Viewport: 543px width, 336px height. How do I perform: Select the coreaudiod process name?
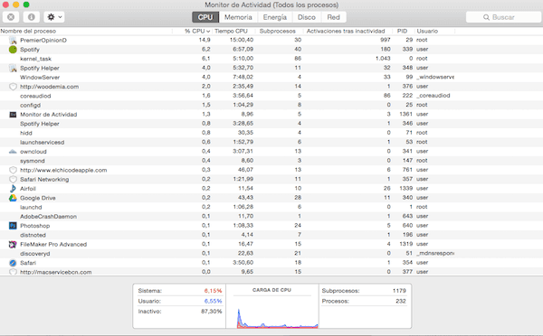tap(35, 96)
